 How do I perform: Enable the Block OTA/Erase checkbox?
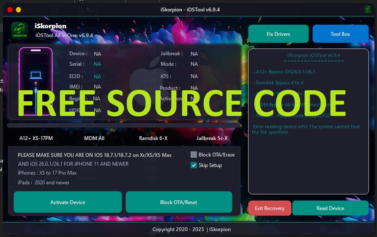(x=194, y=155)
